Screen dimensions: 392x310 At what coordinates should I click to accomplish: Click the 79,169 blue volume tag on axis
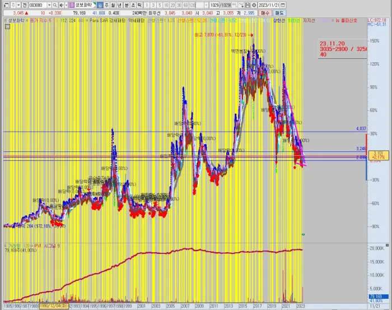click(379, 297)
